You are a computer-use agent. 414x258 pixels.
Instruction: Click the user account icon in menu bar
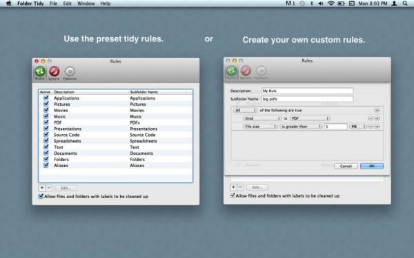[x=395, y=3]
